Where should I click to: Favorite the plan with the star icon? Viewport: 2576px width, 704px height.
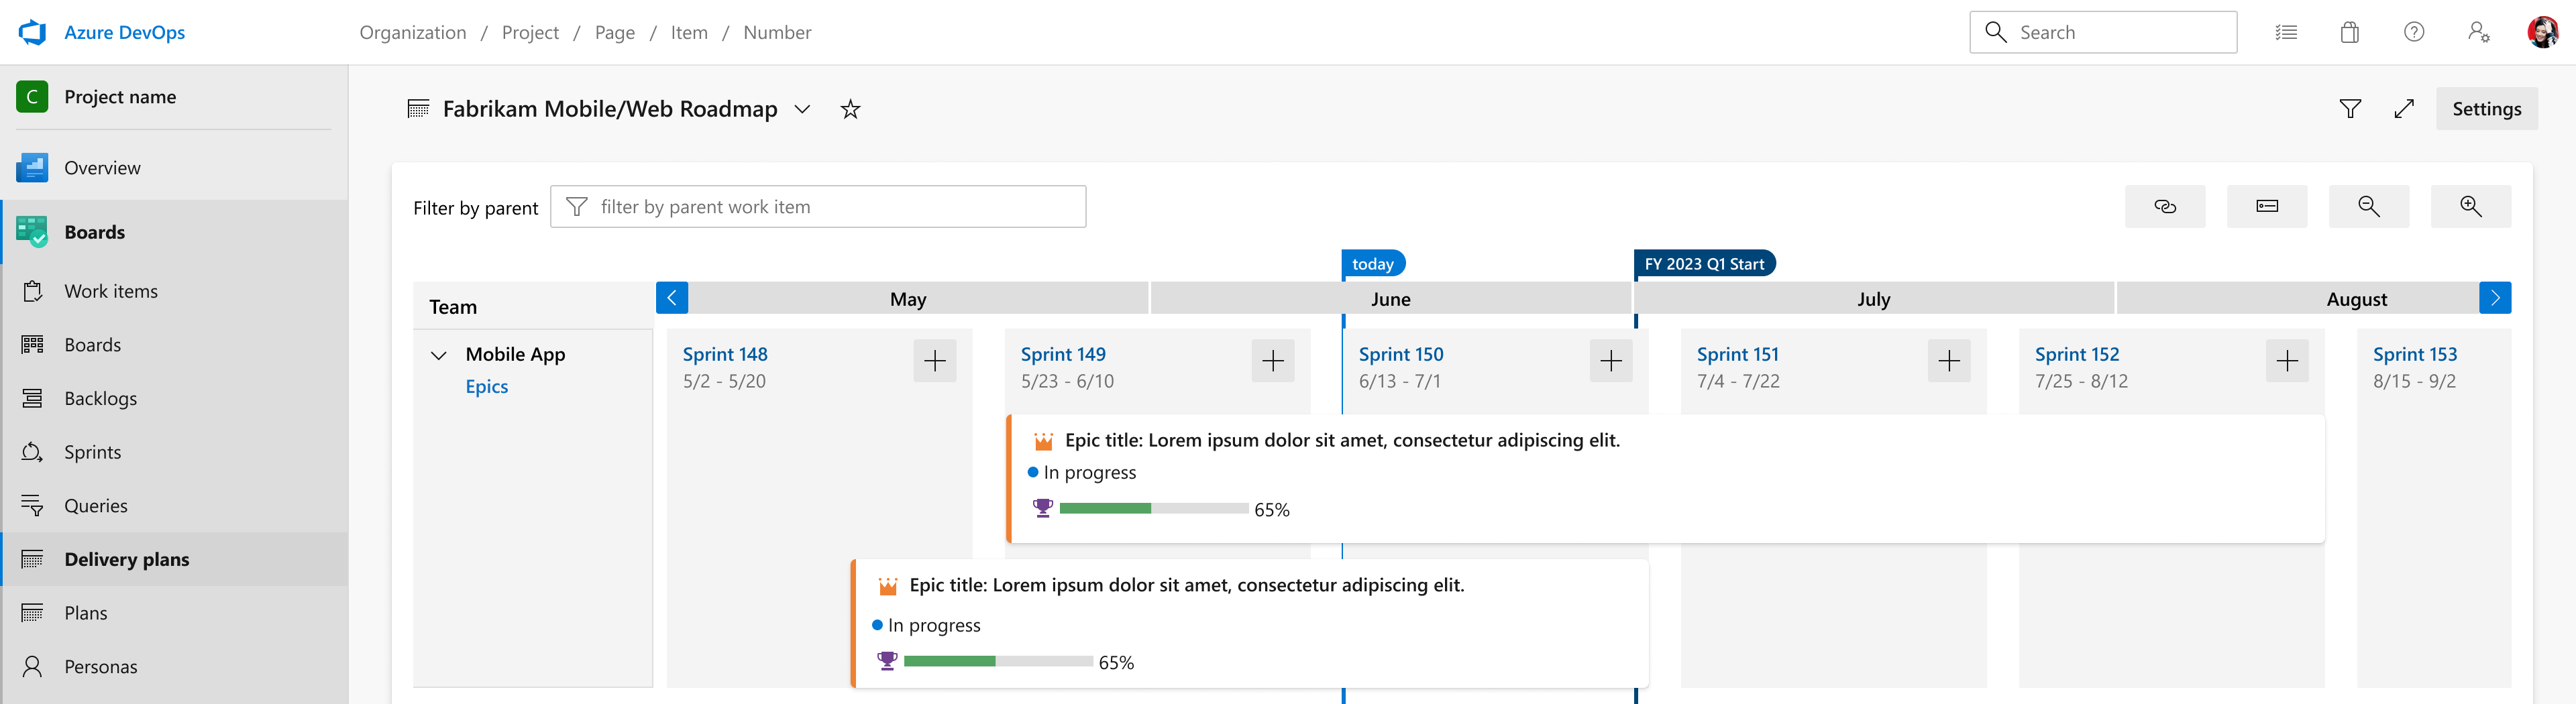tap(850, 109)
